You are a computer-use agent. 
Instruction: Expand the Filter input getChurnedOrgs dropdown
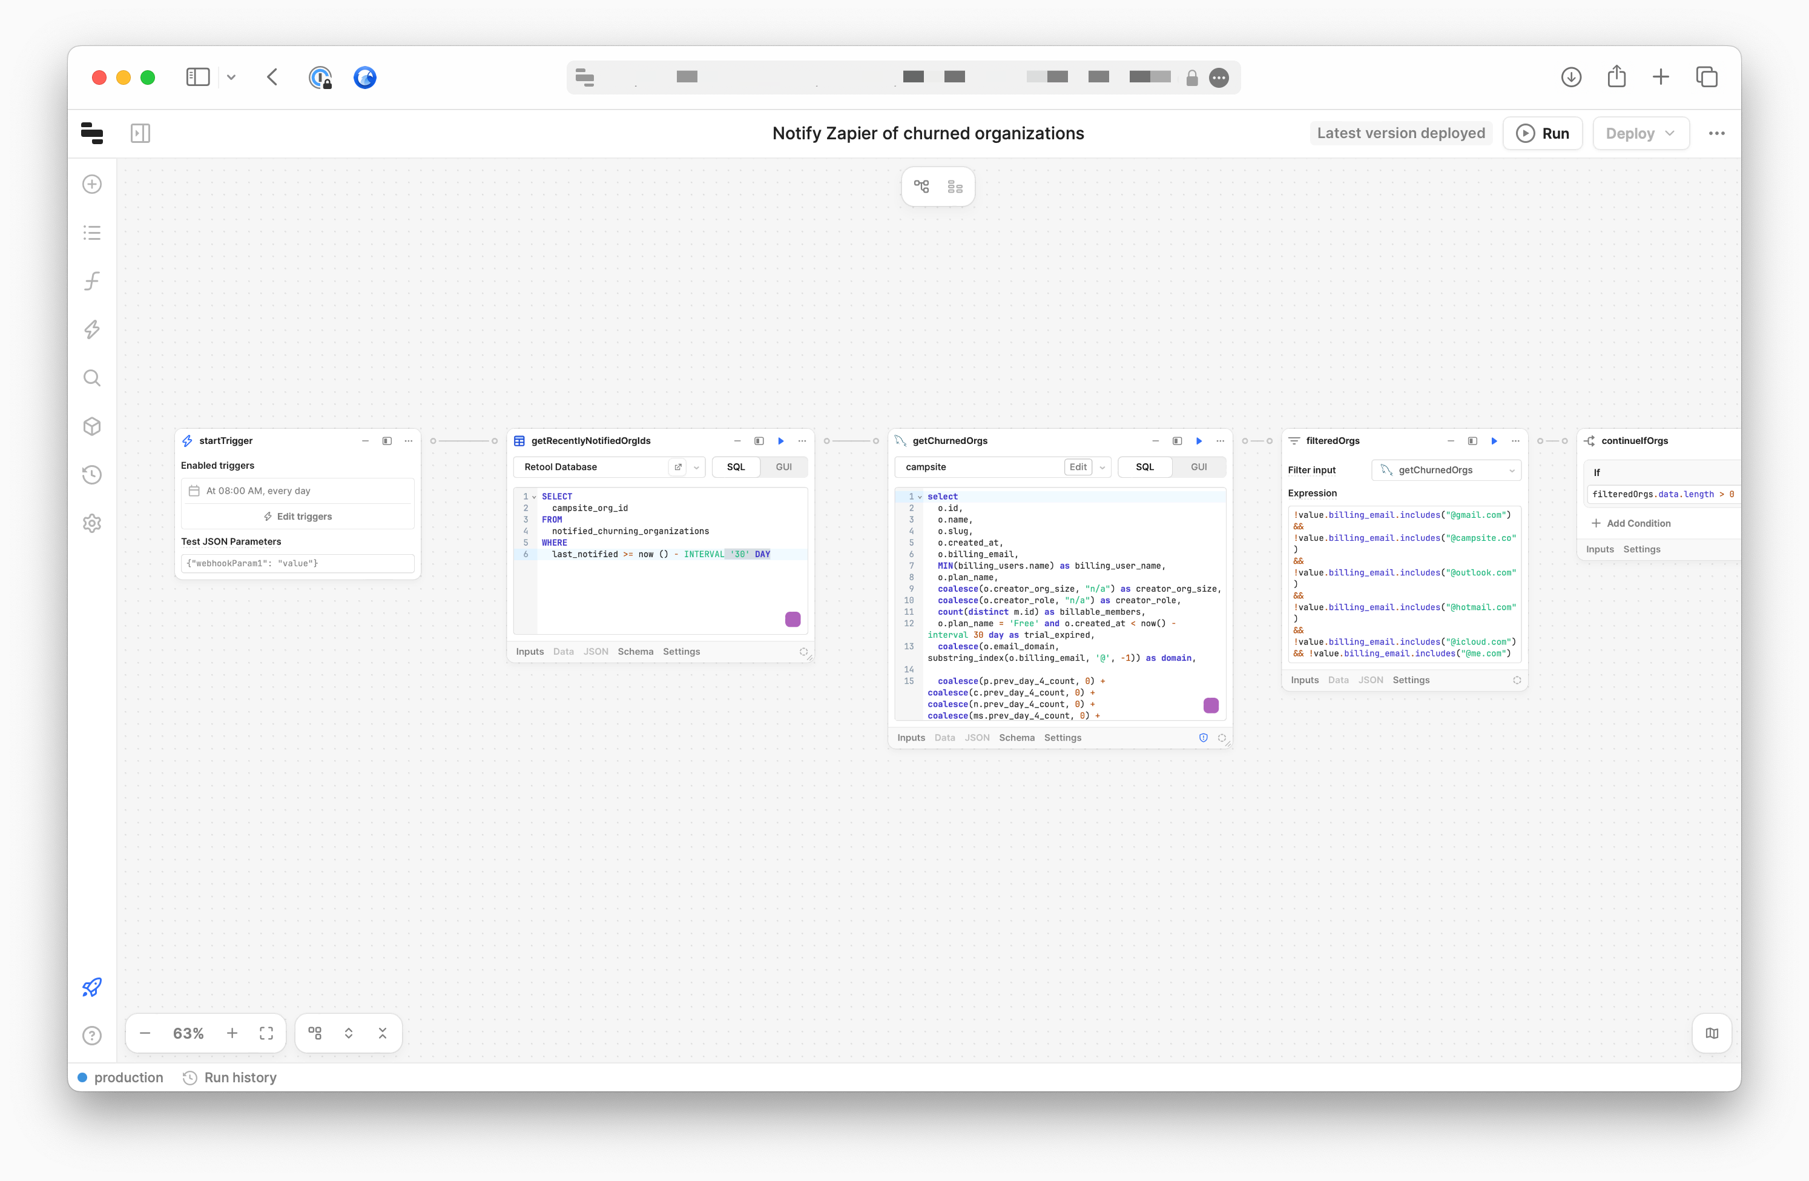pos(1446,470)
